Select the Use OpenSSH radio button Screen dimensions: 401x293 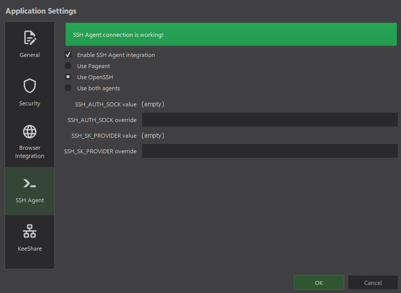point(68,77)
